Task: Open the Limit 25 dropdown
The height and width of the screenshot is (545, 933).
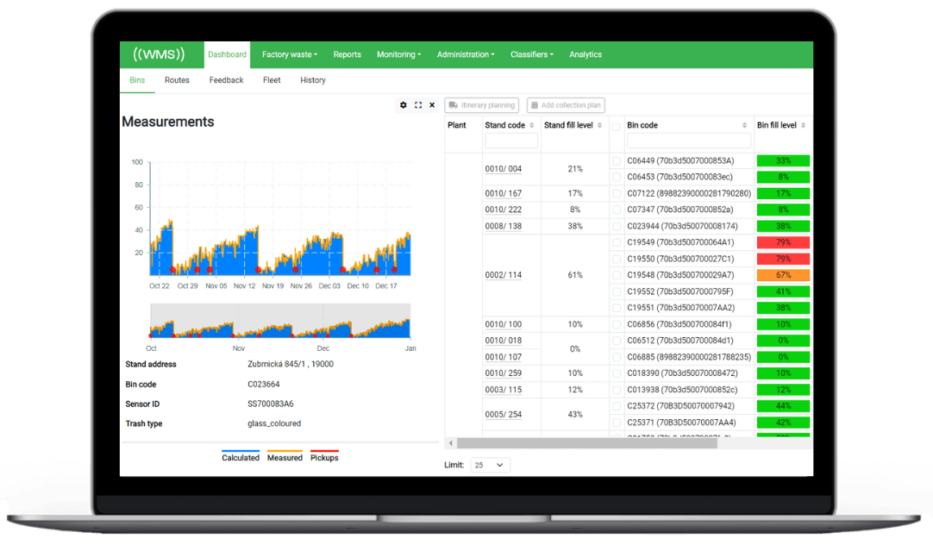Action: [x=490, y=466]
